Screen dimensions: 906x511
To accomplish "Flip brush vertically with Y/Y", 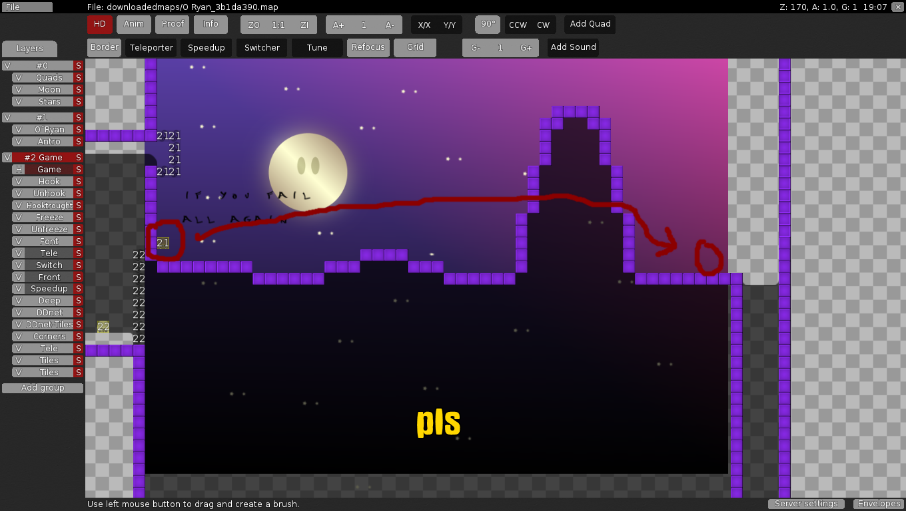I will coord(450,25).
